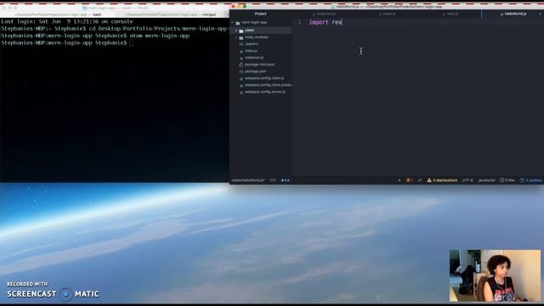Change the UTF-8 encoding selector
The image size is (544, 306).
[467, 180]
